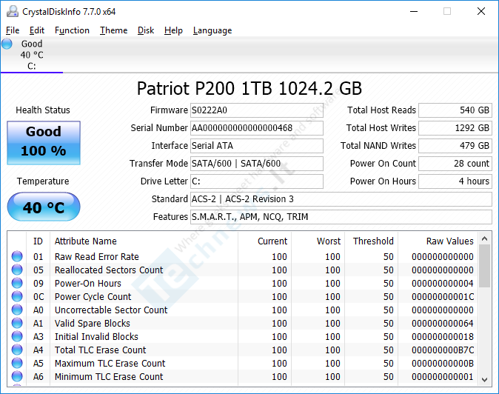499x394 pixels.
Task: Click the Interface field Serial ATA
Action: pos(256,146)
